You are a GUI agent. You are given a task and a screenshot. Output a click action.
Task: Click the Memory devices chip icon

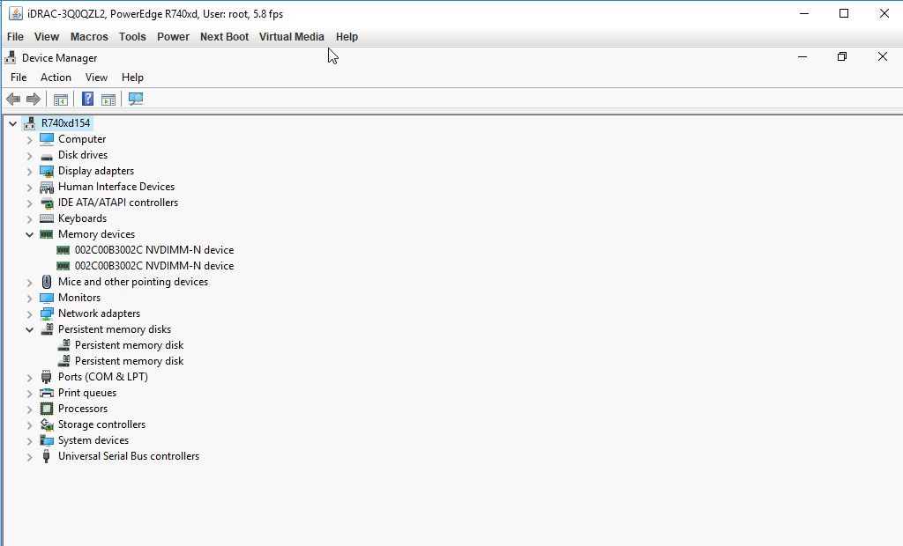click(x=47, y=234)
